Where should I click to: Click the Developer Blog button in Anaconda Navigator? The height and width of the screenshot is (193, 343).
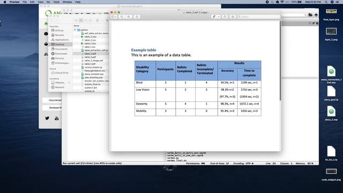point(52,108)
